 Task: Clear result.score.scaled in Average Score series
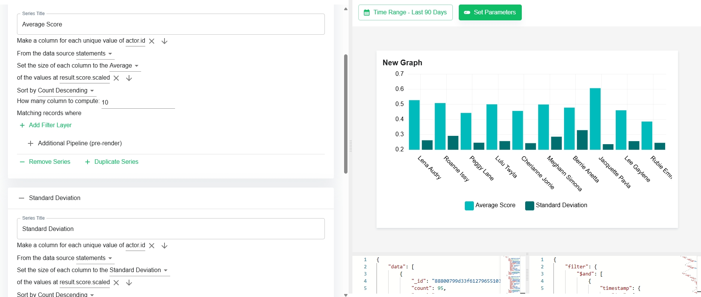pyautogui.click(x=116, y=78)
